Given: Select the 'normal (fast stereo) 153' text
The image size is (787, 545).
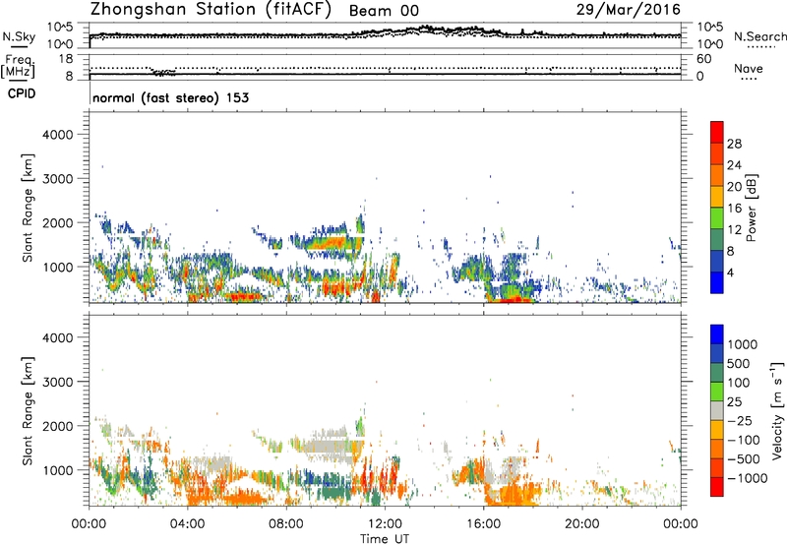Looking at the screenshot, I should (171, 97).
